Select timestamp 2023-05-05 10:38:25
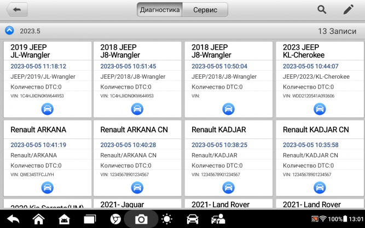 point(219,145)
